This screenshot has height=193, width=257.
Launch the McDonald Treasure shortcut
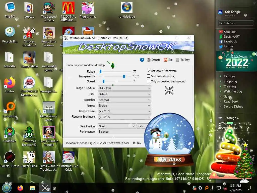tap(69, 12)
